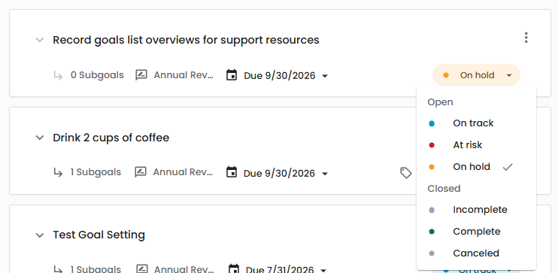Click the review icon beside Annual Rev on Drink coffee
The image size is (558, 273).
pos(141,172)
